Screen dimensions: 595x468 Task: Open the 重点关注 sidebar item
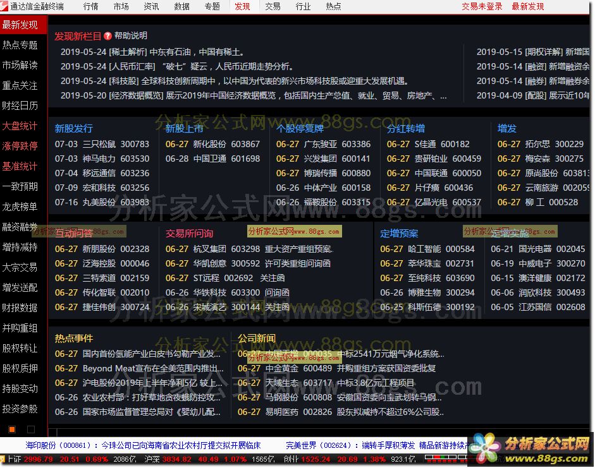point(20,85)
